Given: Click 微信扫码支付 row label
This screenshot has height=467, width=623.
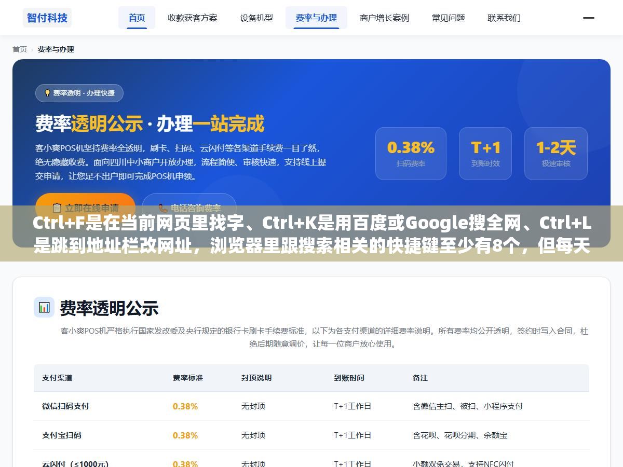Looking at the screenshot, I should (x=65, y=406).
